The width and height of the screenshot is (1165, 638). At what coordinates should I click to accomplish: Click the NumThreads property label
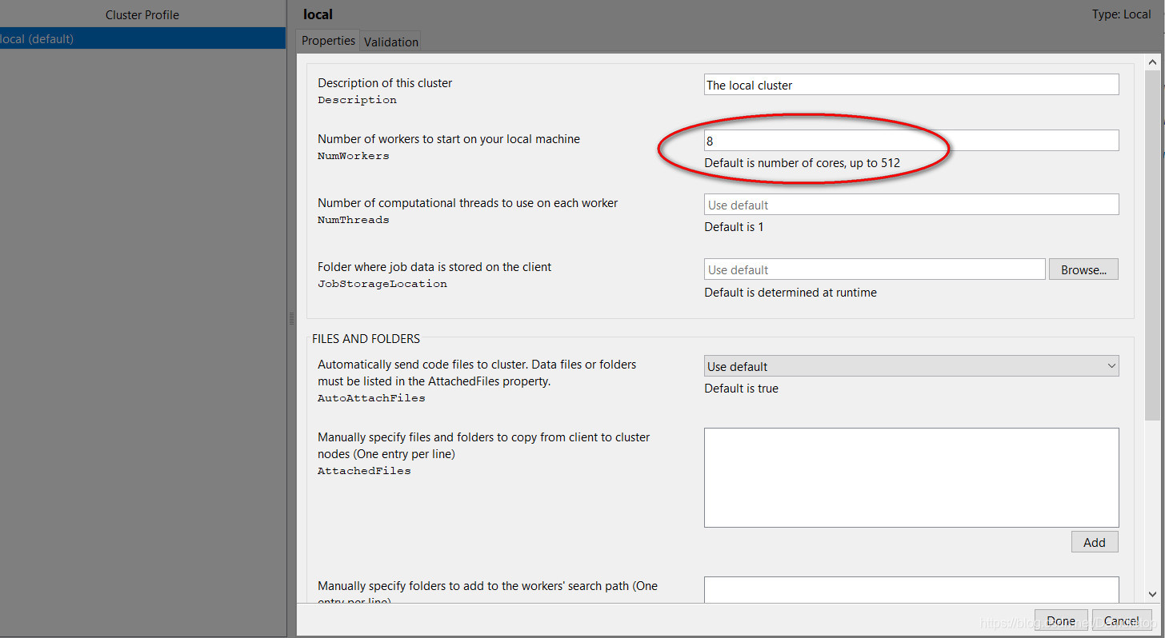click(354, 220)
